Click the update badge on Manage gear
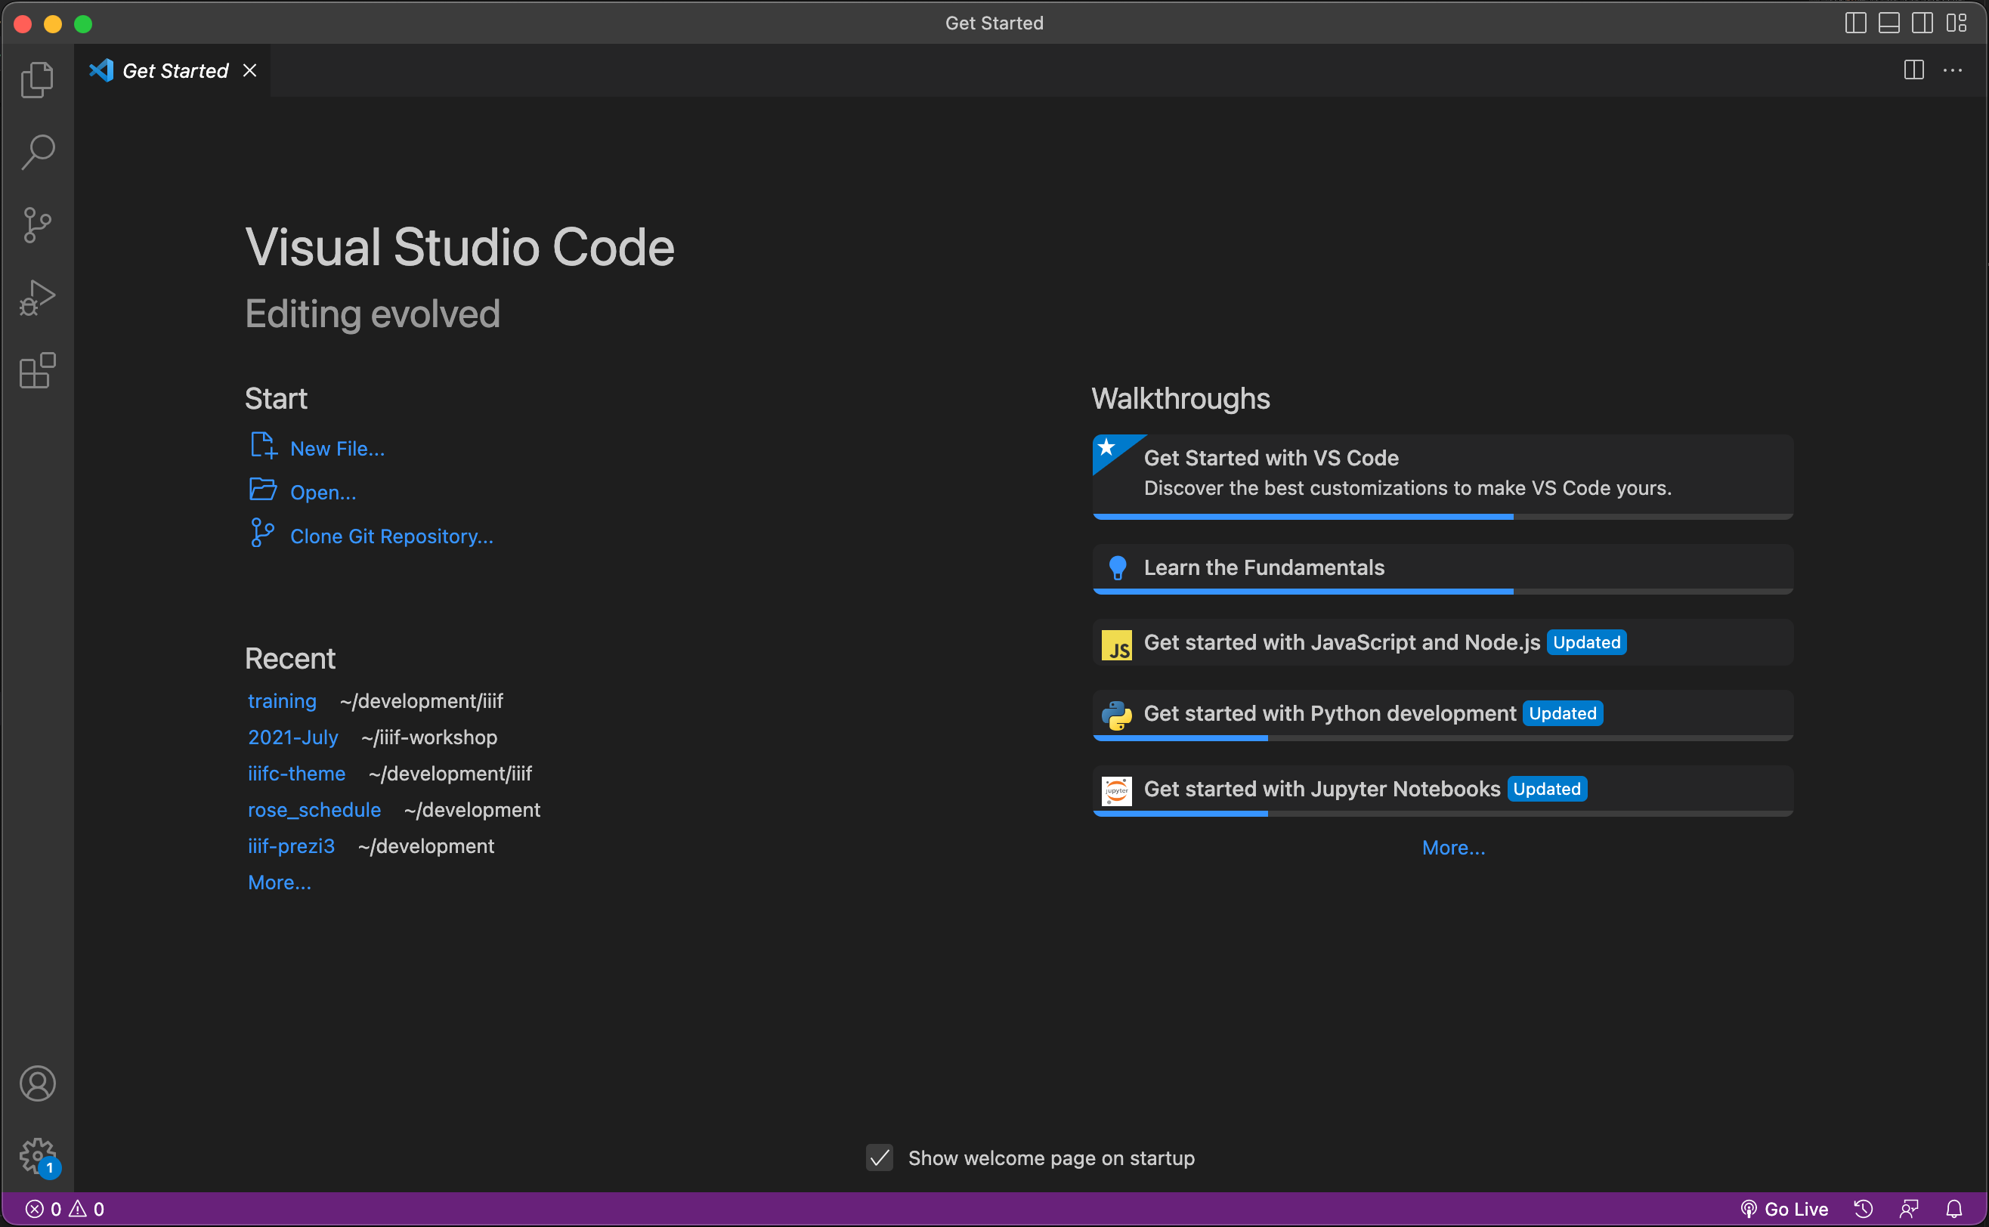The height and width of the screenshot is (1227, 1989). [51, 1168]
